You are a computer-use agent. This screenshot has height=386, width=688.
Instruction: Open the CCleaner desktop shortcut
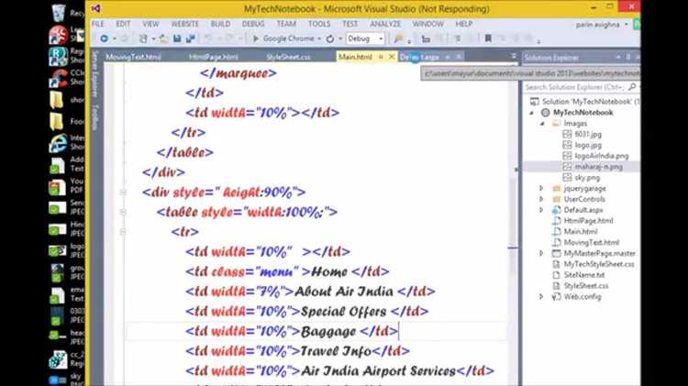point(59,78)
